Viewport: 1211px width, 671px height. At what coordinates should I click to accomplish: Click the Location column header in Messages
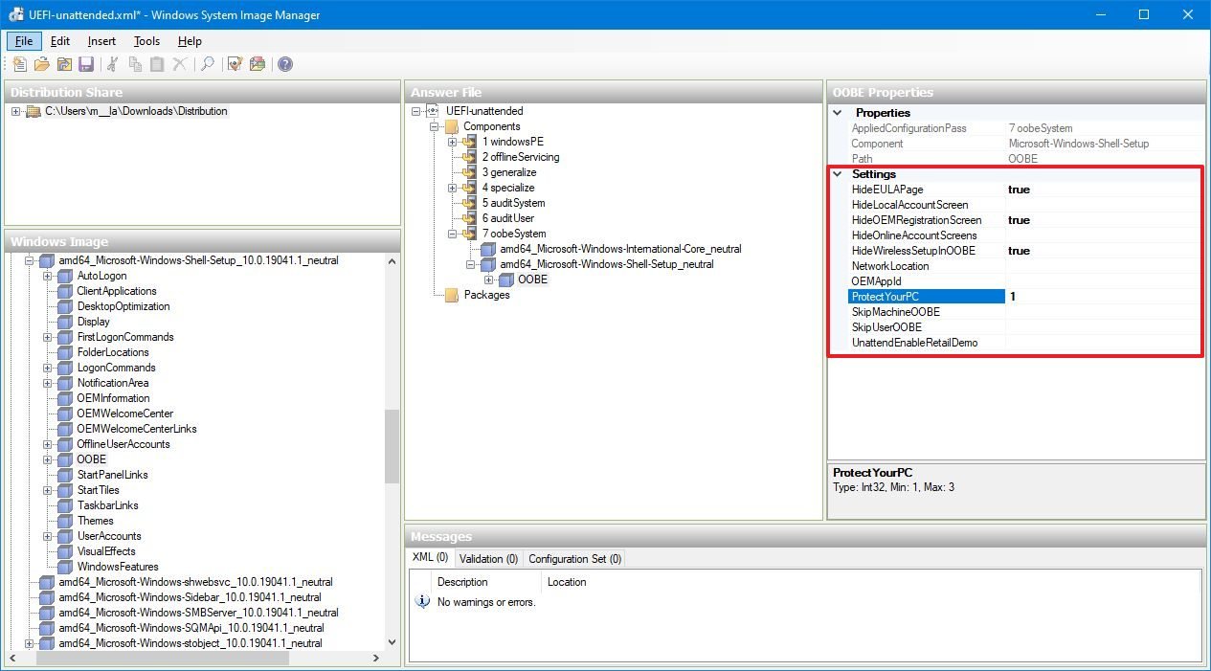click(x=567, y=582)
